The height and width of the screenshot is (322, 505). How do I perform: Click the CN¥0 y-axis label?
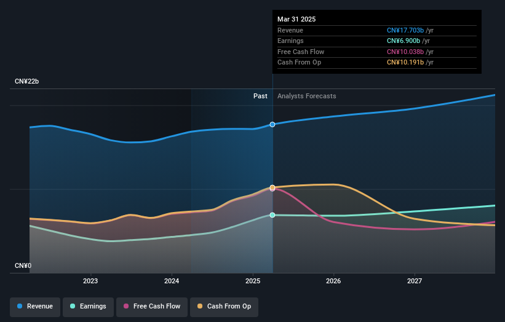point(23,265)
